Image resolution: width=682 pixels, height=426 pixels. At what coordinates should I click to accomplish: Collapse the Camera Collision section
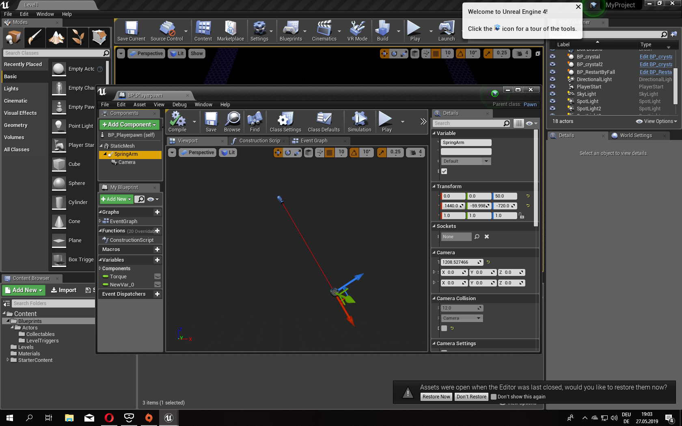[x=434, y=299]
